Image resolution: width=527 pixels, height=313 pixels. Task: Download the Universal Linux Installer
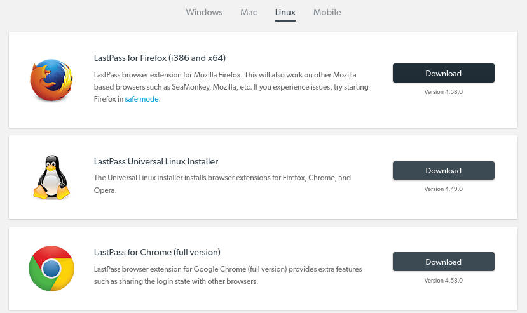[x=443, y=171]
